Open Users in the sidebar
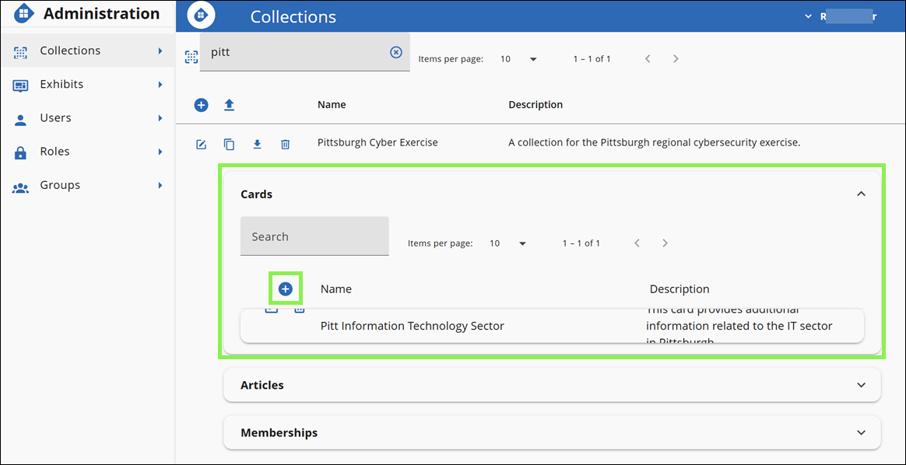This screenshot has height=465, width=906. pos(88,117)
